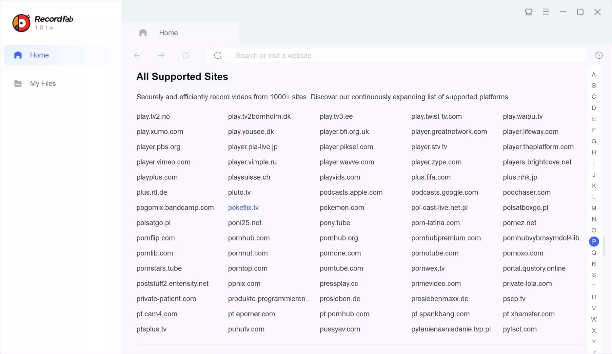
Task: Click the home icon in tab
Action: coord(143,33)
